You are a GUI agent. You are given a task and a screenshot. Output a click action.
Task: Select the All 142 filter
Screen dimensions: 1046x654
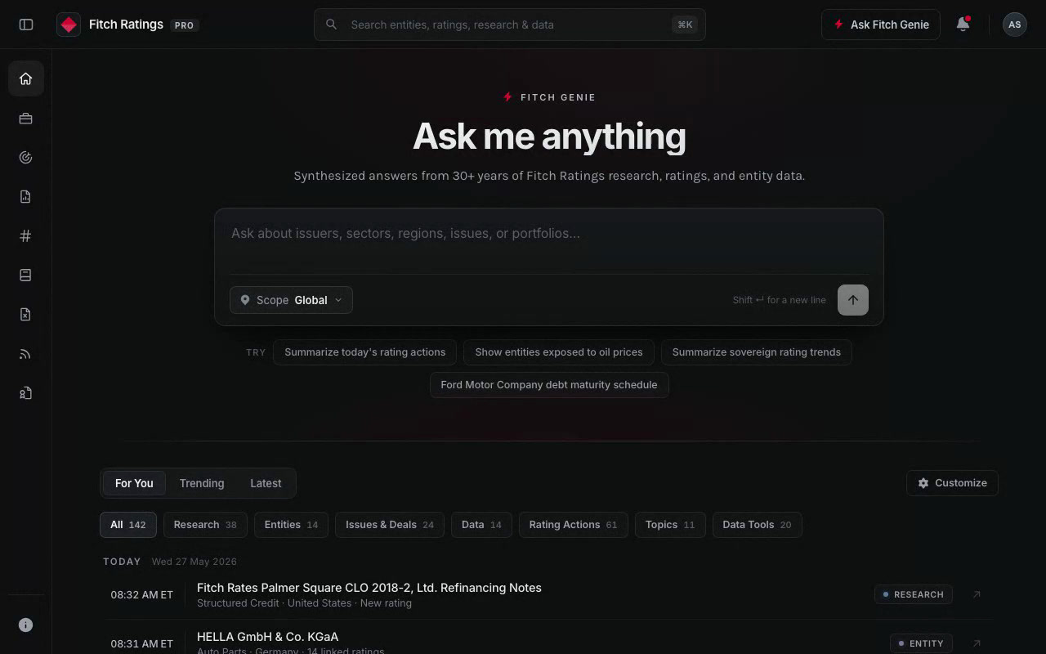tap(128, 525)
